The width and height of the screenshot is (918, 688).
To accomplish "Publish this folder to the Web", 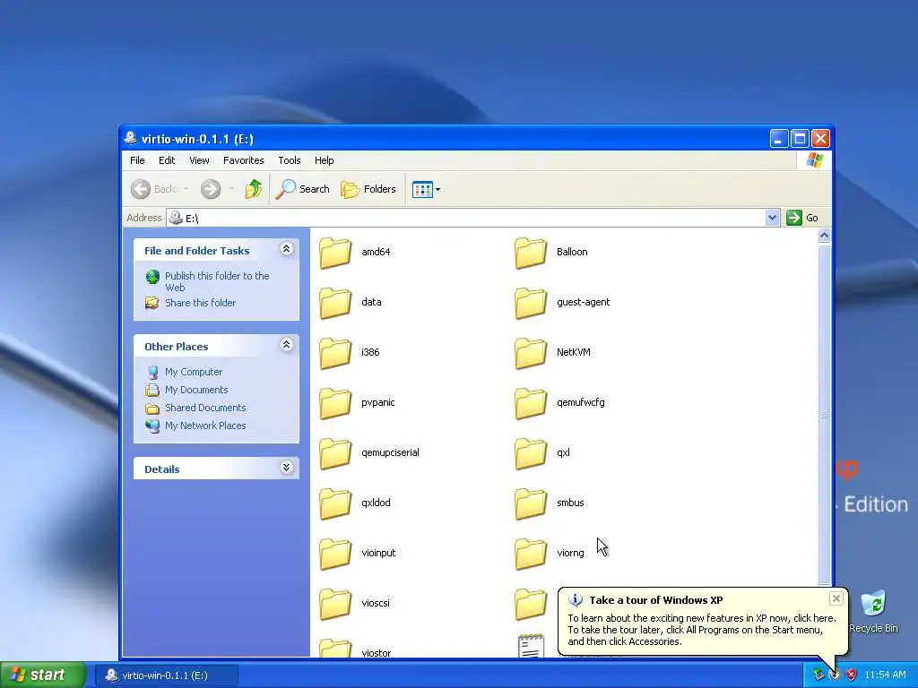I will point(217,281).
